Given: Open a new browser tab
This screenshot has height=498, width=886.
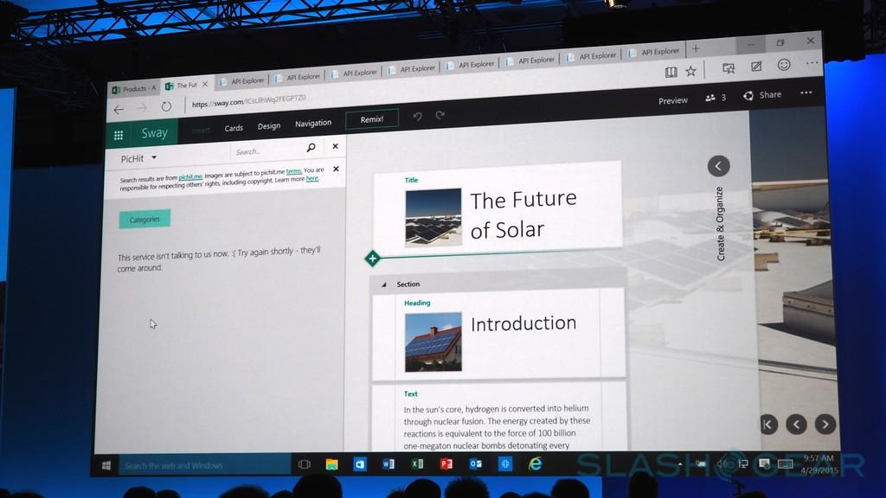Looking at the screenshot, I should (x=696, y=48).
